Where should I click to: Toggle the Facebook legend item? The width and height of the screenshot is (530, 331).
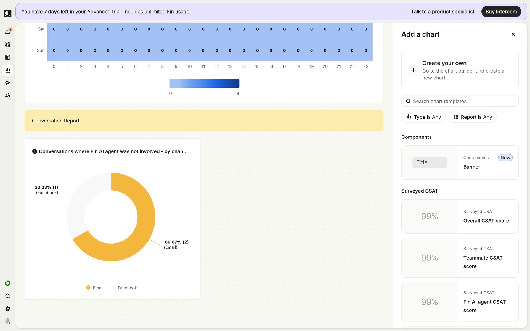tap(124, 288)
